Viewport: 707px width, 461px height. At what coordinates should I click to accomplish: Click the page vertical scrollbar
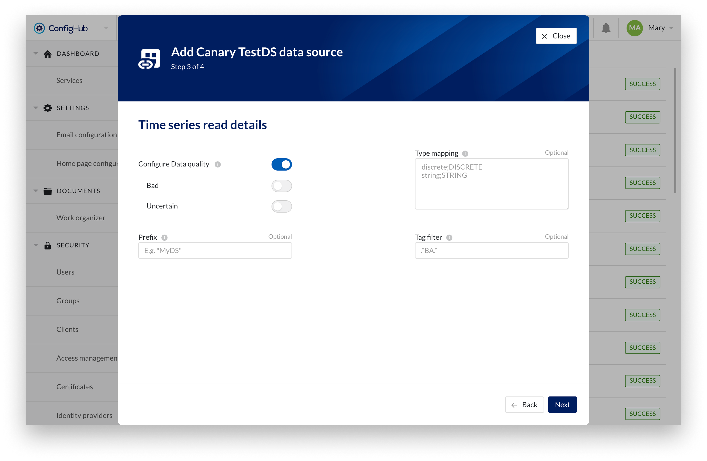coord(675,131)
